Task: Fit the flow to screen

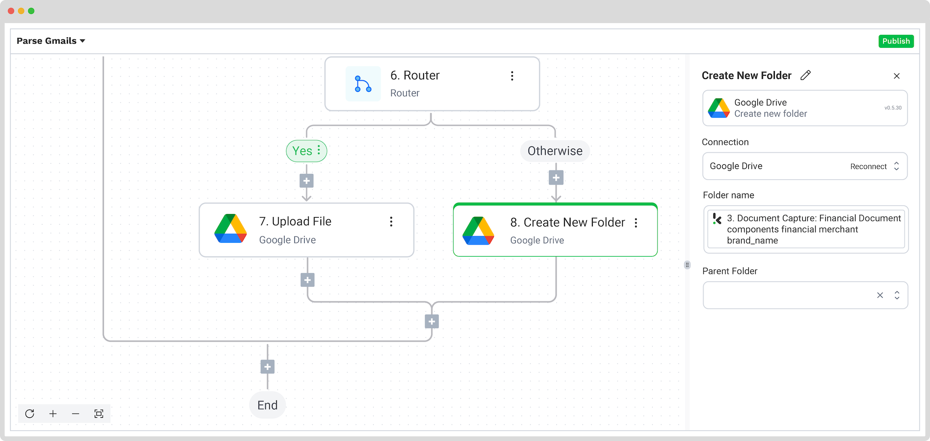Action: point(99,414)
